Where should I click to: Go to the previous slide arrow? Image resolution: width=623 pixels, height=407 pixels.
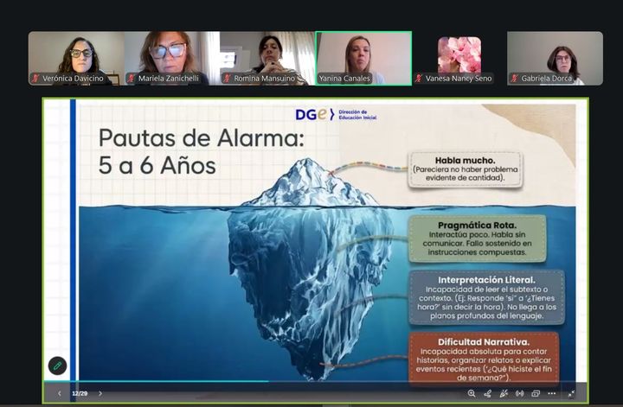pos(60,393)
